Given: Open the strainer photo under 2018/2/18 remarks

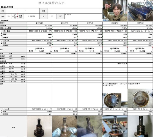Looking at the screenshot, I should pos(112,100).
